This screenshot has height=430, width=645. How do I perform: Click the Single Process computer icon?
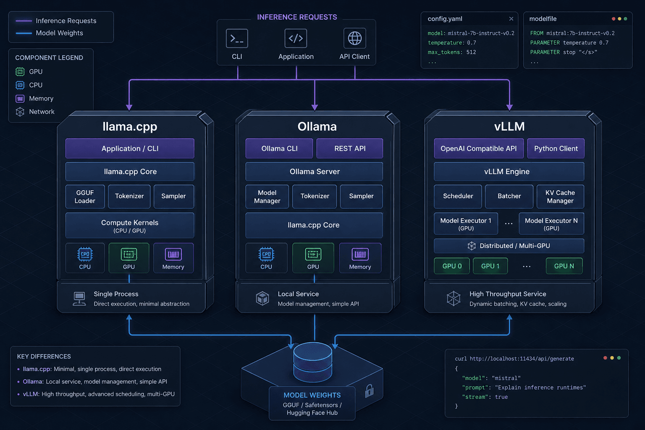point(79,299)
